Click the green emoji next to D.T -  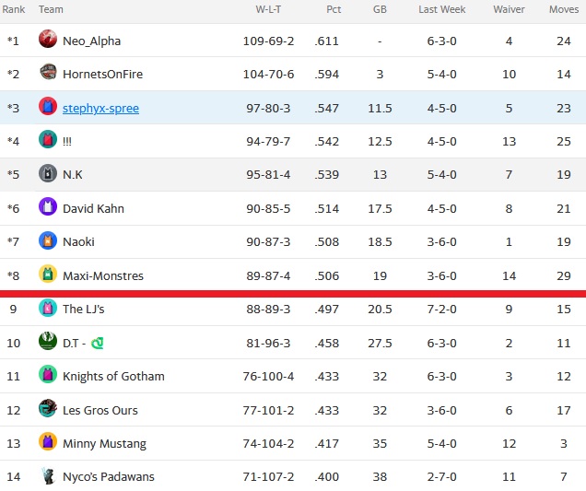[x=97, y=343]
